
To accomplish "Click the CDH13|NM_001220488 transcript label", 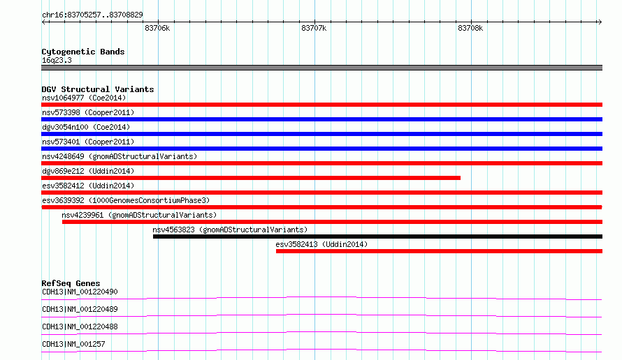I will (80, 327).
